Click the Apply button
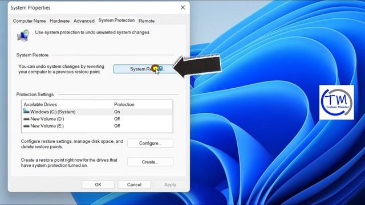This screenshot has width=365, height=205. 170,184
